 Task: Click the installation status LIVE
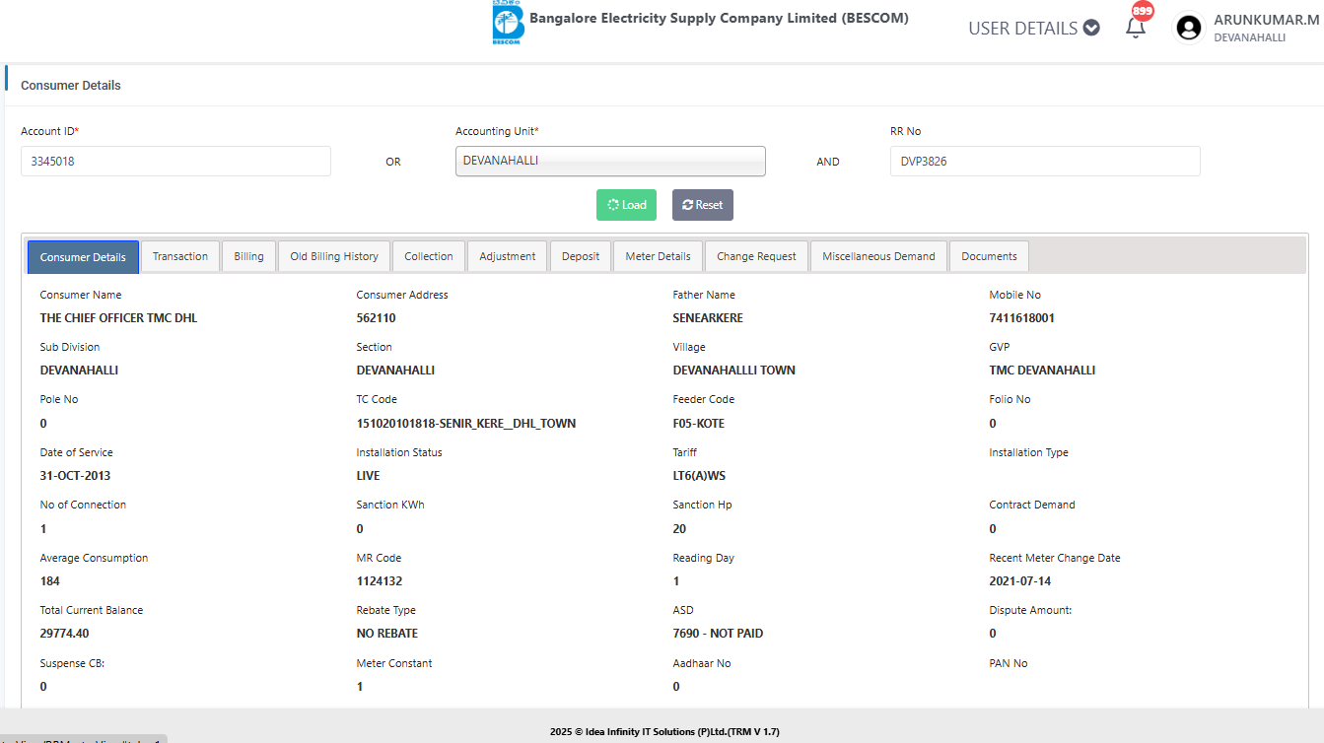click(369, 476)
